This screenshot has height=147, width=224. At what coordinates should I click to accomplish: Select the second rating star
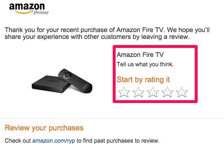pos(138,92)
